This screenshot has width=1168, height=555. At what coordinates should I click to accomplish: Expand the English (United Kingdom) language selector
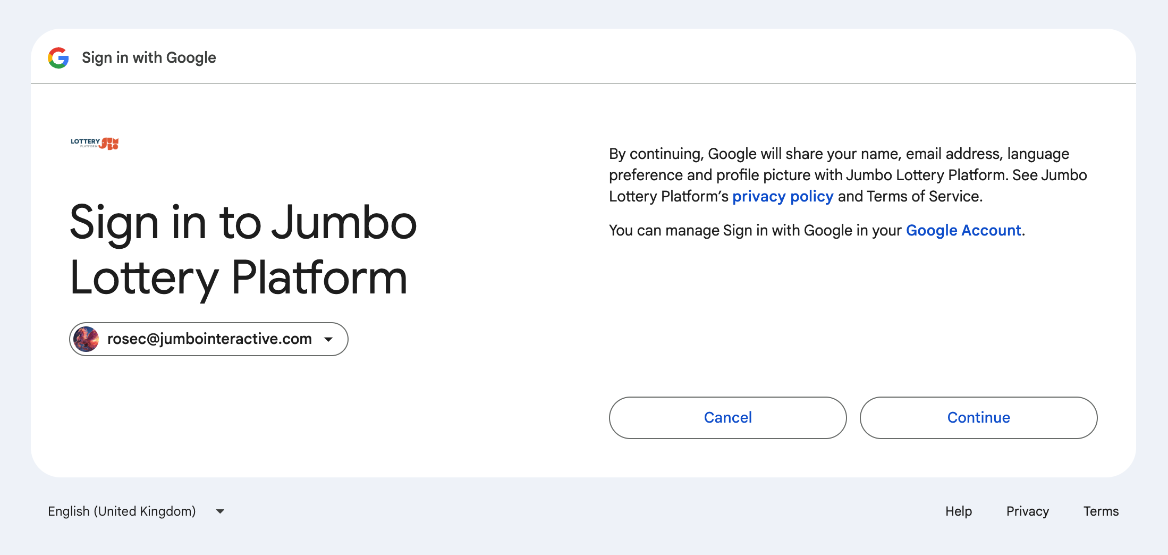click(x=137, y=511)
